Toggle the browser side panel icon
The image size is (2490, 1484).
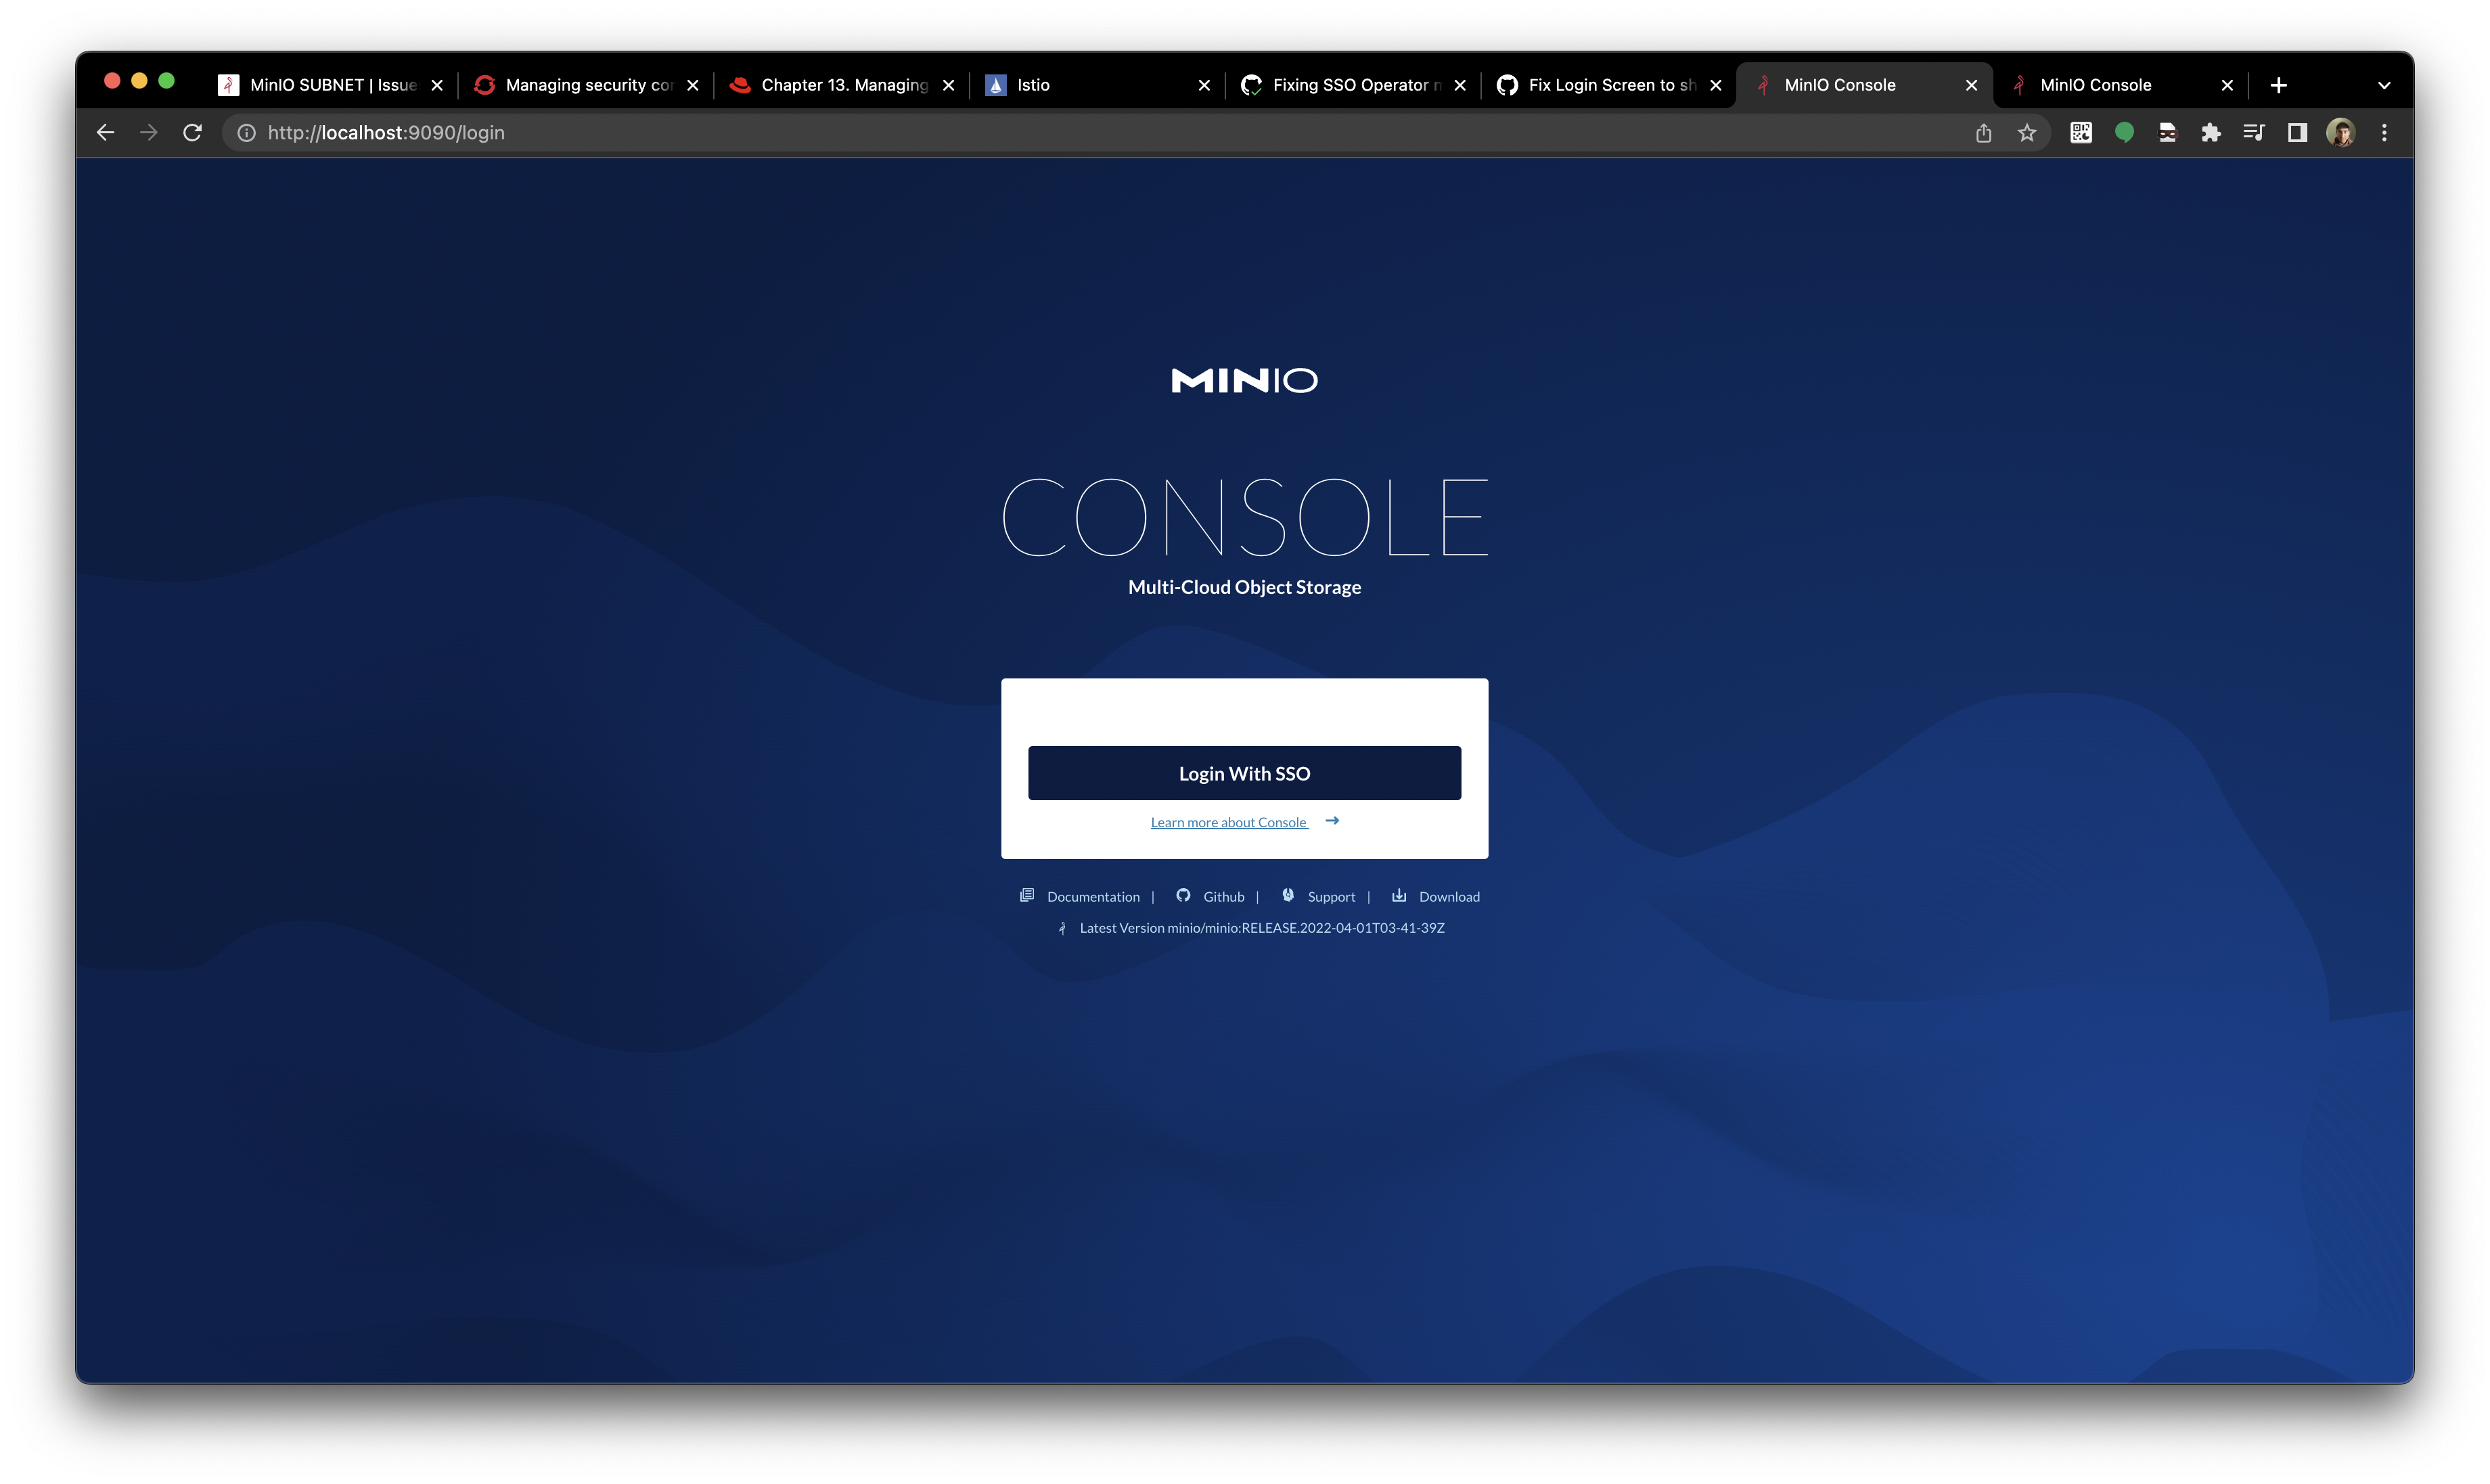click(2297, 133)
